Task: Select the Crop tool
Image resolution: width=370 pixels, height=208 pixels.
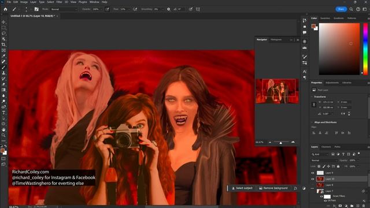Action: [3, 44]
